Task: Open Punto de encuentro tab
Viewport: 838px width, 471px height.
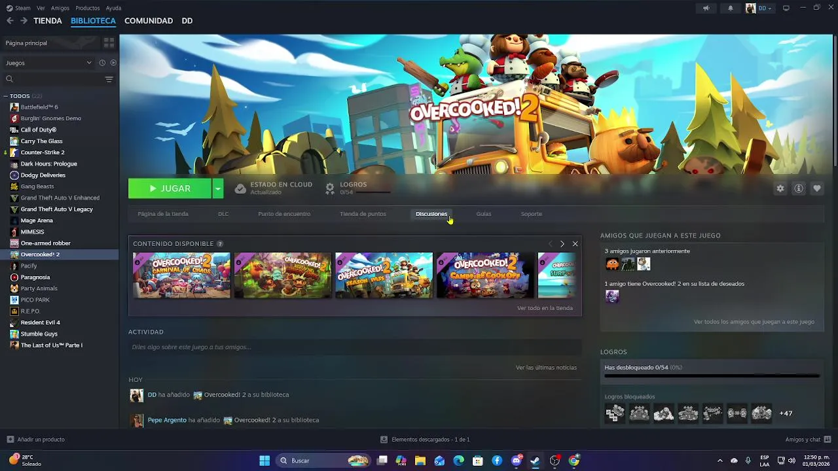Action: coord(284,214)
